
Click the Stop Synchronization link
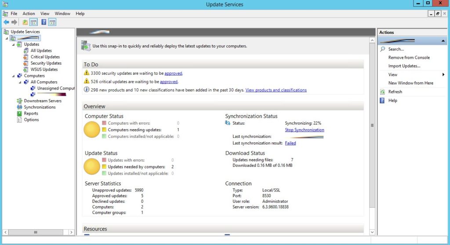(304, 130)
